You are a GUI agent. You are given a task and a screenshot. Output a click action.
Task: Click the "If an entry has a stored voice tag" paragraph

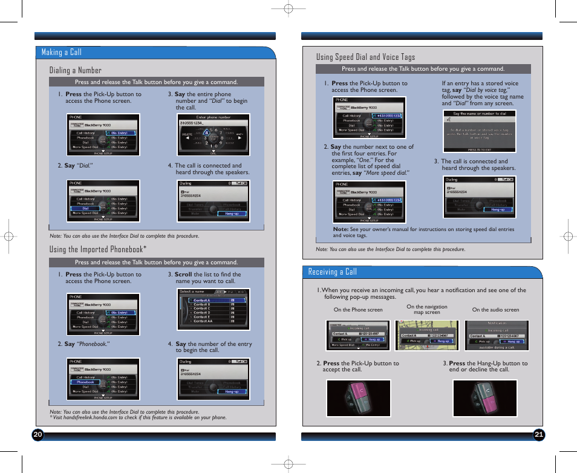tap(483, 93)
